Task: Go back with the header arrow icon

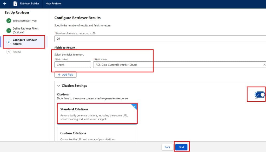Action: [5, 4]
